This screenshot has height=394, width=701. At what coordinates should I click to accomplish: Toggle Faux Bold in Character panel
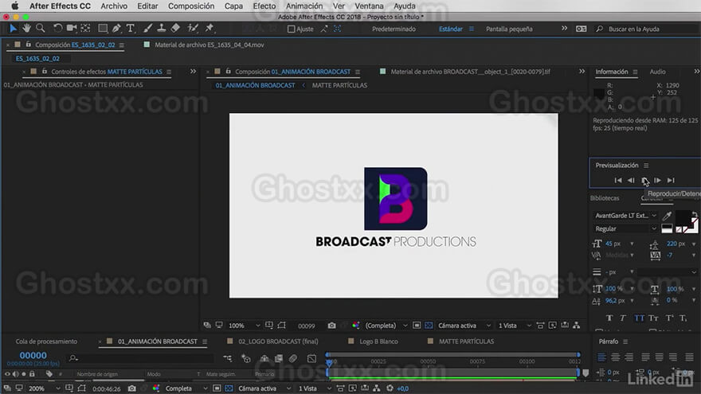pos(609,318)
